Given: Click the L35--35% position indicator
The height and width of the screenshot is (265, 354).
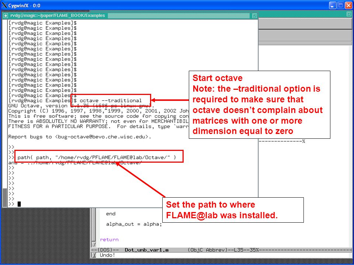Looking at the screenshot, I should [246, 250].
